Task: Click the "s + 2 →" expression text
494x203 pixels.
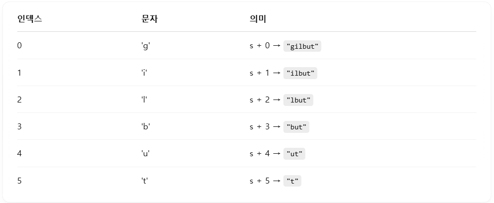Action: tap(265, 100)
